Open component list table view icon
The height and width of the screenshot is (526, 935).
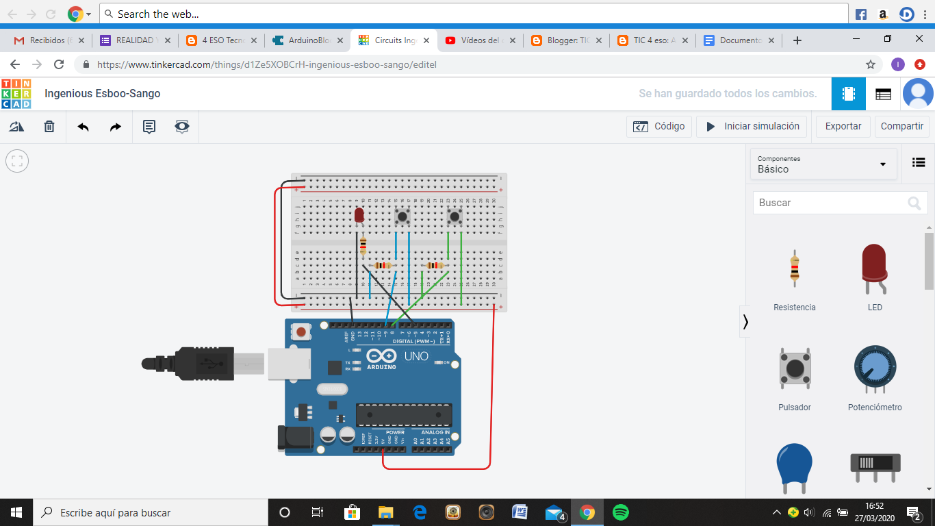[884, 95]
